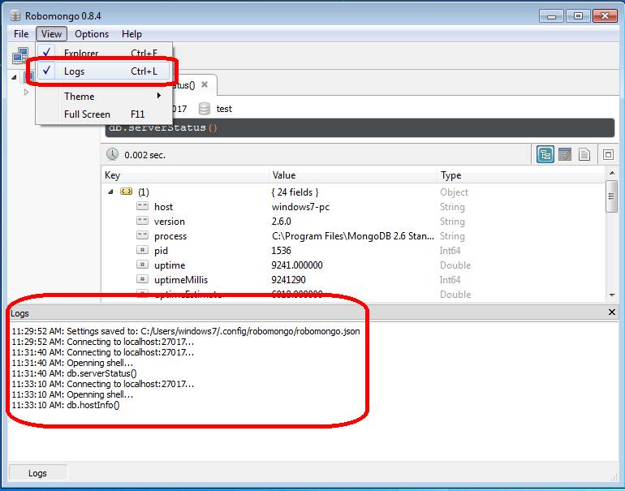Collapse the connection tree node in explorer
625x491 pixels.
(x=14, y=77)
